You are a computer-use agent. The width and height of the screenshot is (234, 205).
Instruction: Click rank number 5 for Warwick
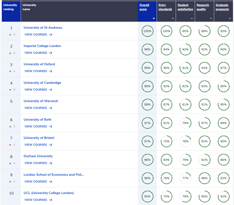(x=11, y=101)
